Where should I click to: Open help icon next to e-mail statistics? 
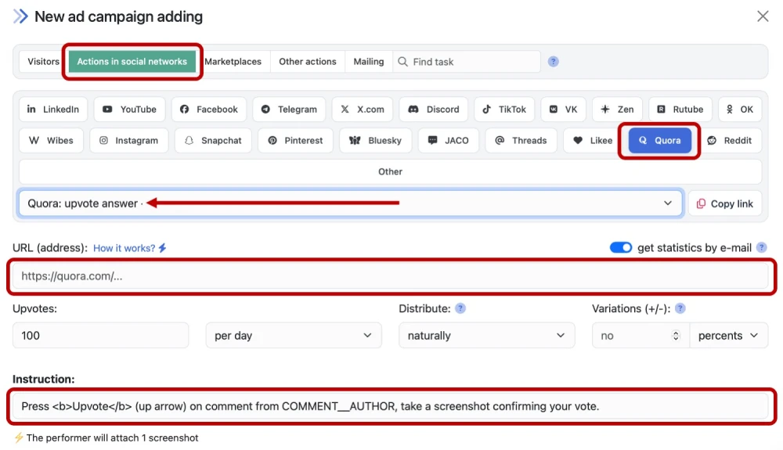(762, 247)
